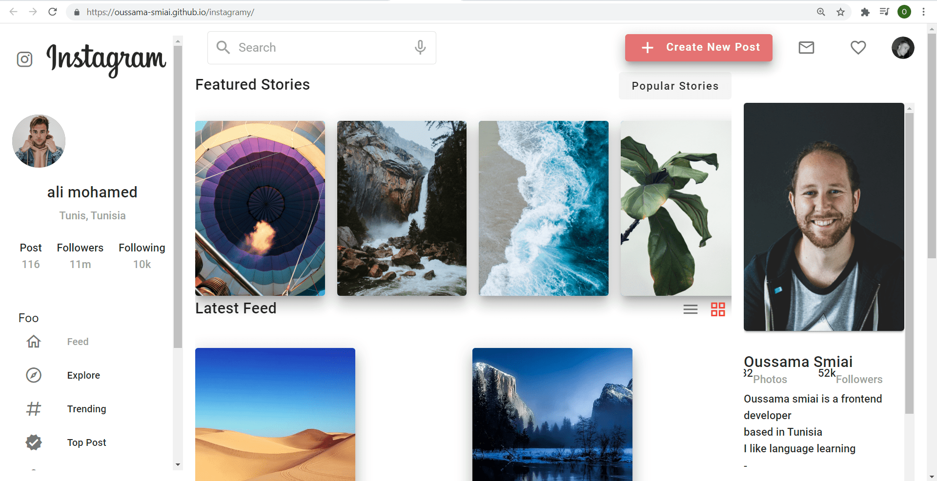Open Chrome's three-dot menu

(x=924, y=12)
